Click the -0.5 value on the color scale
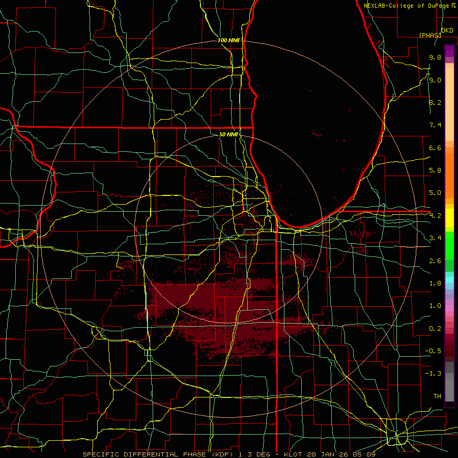Viewport: 458px width, 458px height. pos(433,351)
